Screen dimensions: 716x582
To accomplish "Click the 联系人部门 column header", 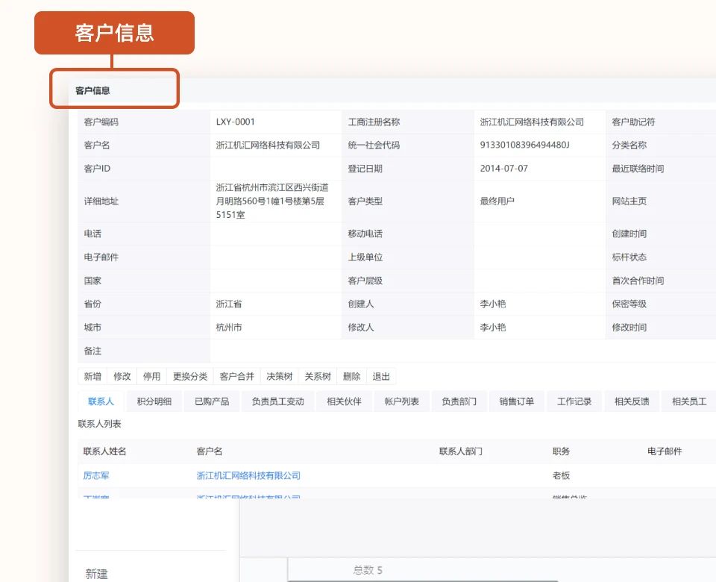I will 461,451.
